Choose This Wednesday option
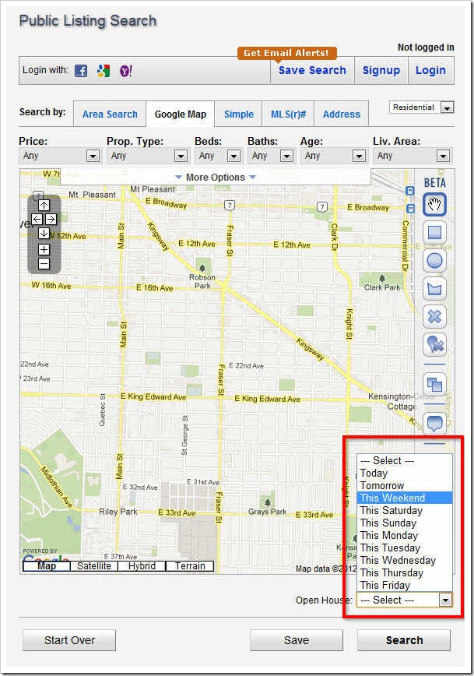The width and height of the screenshot is (474, 676). (x=405, y=561)
